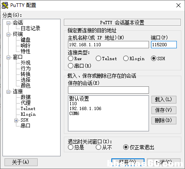Open the 特性 category
The width and height of the screenshot is (185, 169).
25,51
